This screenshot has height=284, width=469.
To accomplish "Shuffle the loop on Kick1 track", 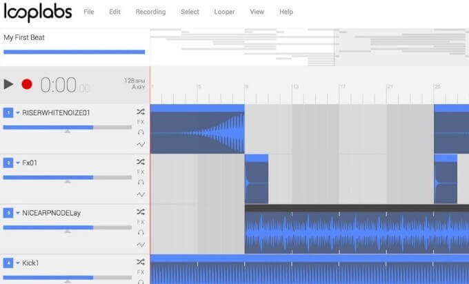I will (x=141, y=262).
